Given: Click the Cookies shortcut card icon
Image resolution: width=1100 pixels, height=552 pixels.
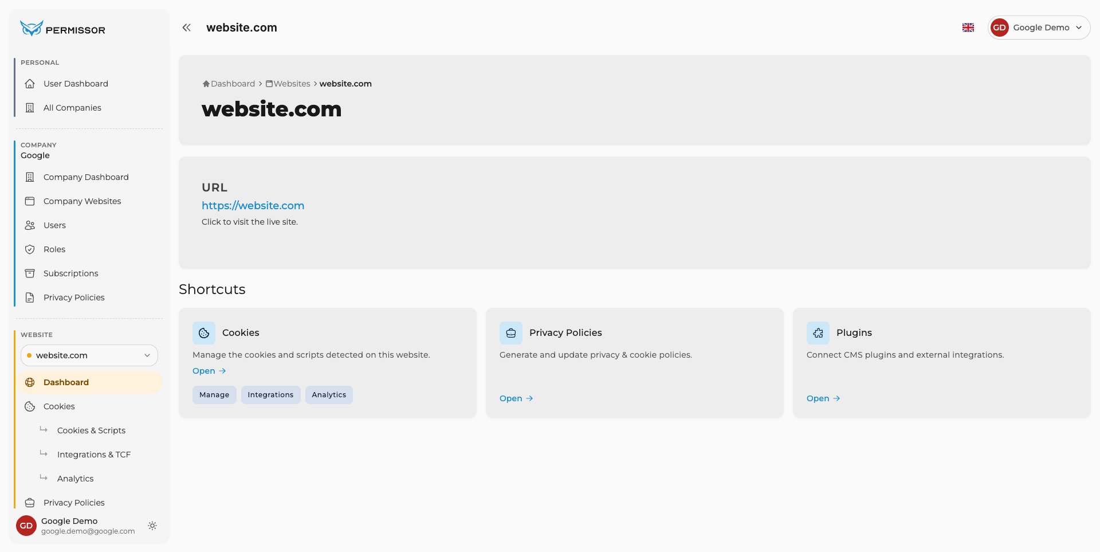Looking at the screenshot, I should pos(204,333).
